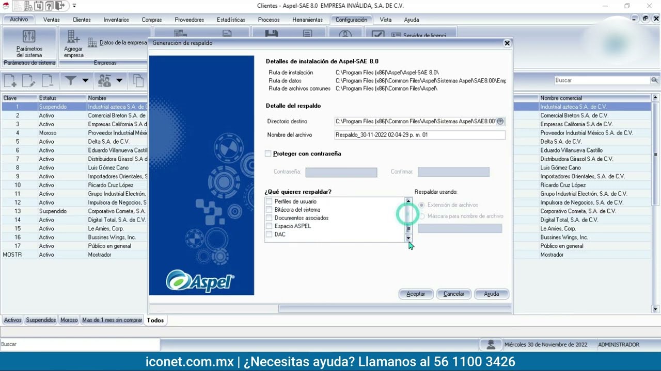This screenshot has height=371, width=661.
Task: Click the new client document-plus icon
Action: (10, 80)
